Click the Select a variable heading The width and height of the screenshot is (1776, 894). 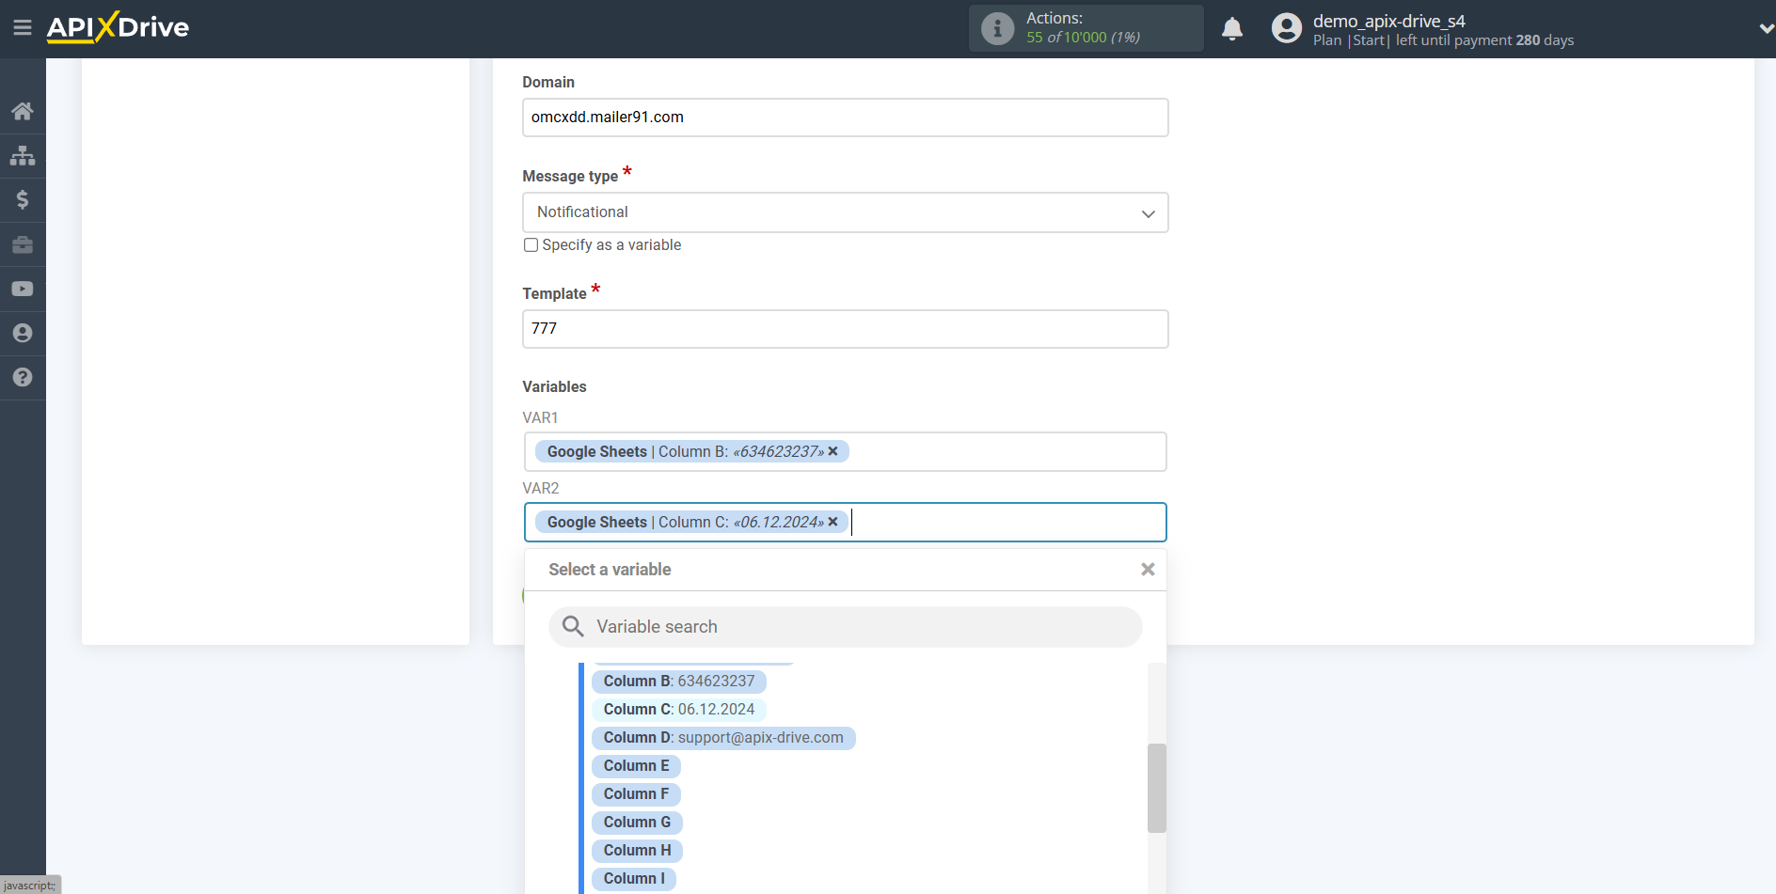coord(610,570)
